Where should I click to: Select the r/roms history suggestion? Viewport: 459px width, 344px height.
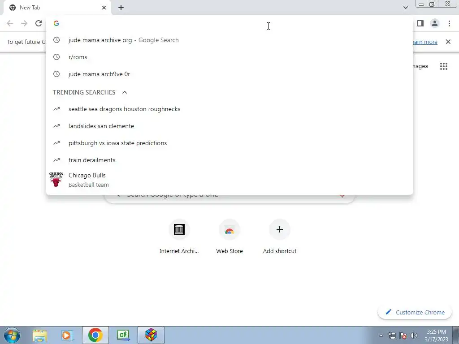point(229,57)
